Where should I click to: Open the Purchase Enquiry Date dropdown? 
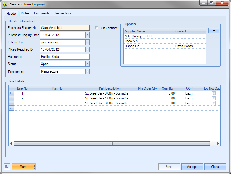[87, 35]
